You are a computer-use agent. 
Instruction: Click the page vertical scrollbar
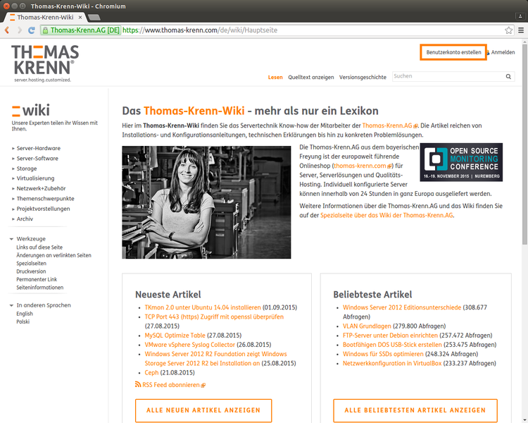(524, 145)
